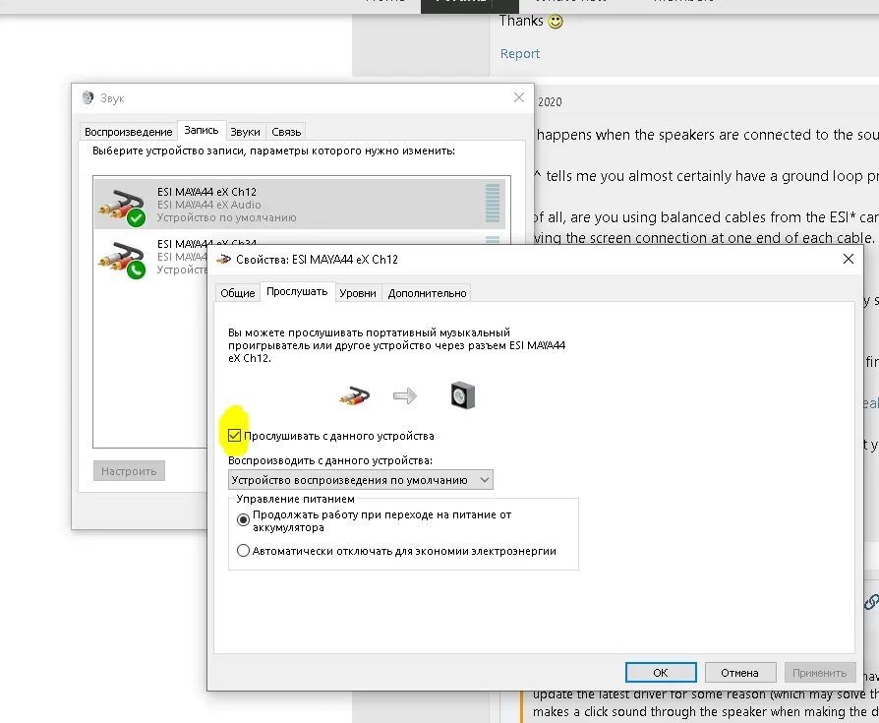Open the Дополнительно tab
Image resolution: width=879 pixels, height=723 pixels.
tap(427, 293)
